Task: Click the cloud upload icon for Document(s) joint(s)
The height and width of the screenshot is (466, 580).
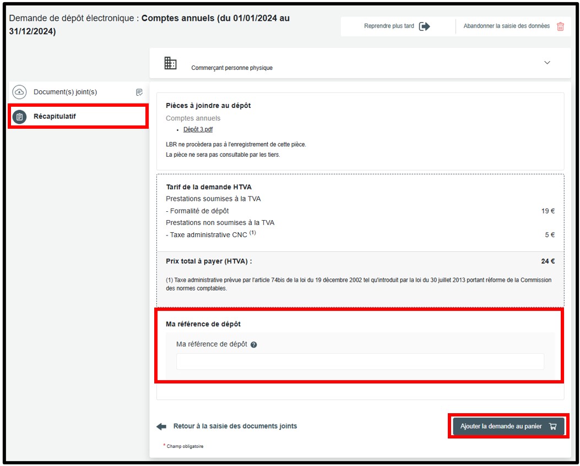Action: (x=20, y=92)
